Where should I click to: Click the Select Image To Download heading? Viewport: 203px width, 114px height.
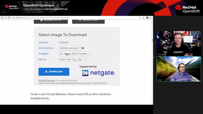click(x=63, y=35)
